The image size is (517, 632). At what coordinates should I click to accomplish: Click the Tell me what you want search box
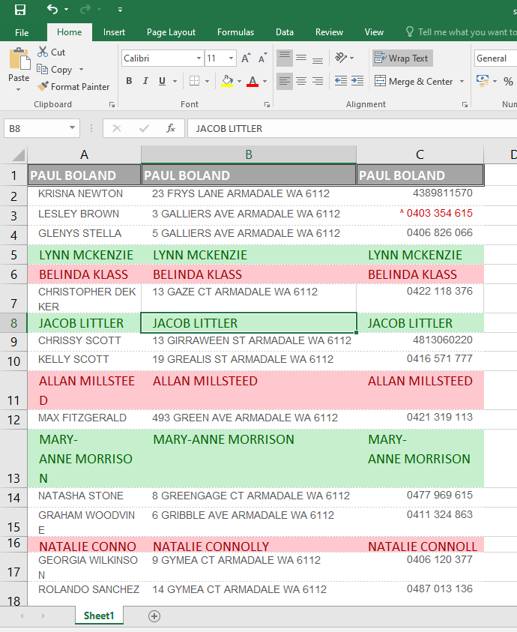pyautogui.click(x=461, y=32)
